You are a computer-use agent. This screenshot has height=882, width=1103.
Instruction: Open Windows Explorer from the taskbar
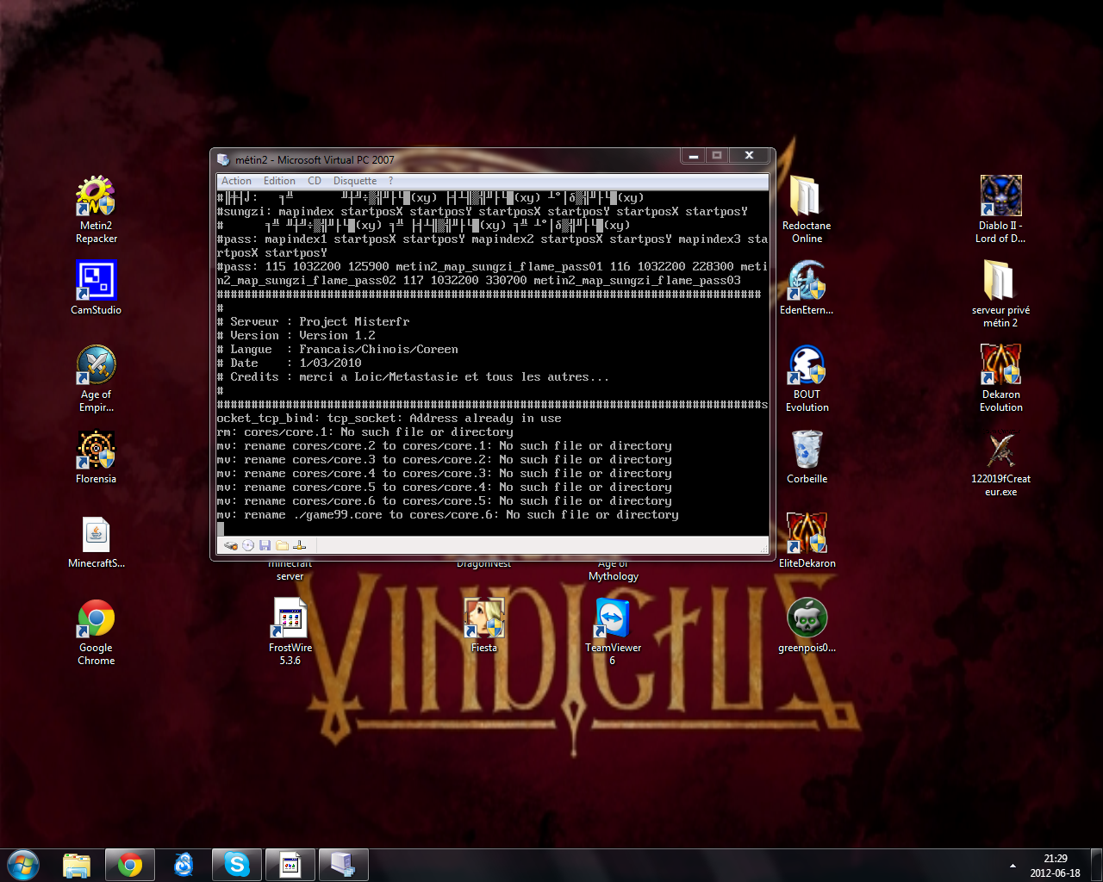[77, 865]
